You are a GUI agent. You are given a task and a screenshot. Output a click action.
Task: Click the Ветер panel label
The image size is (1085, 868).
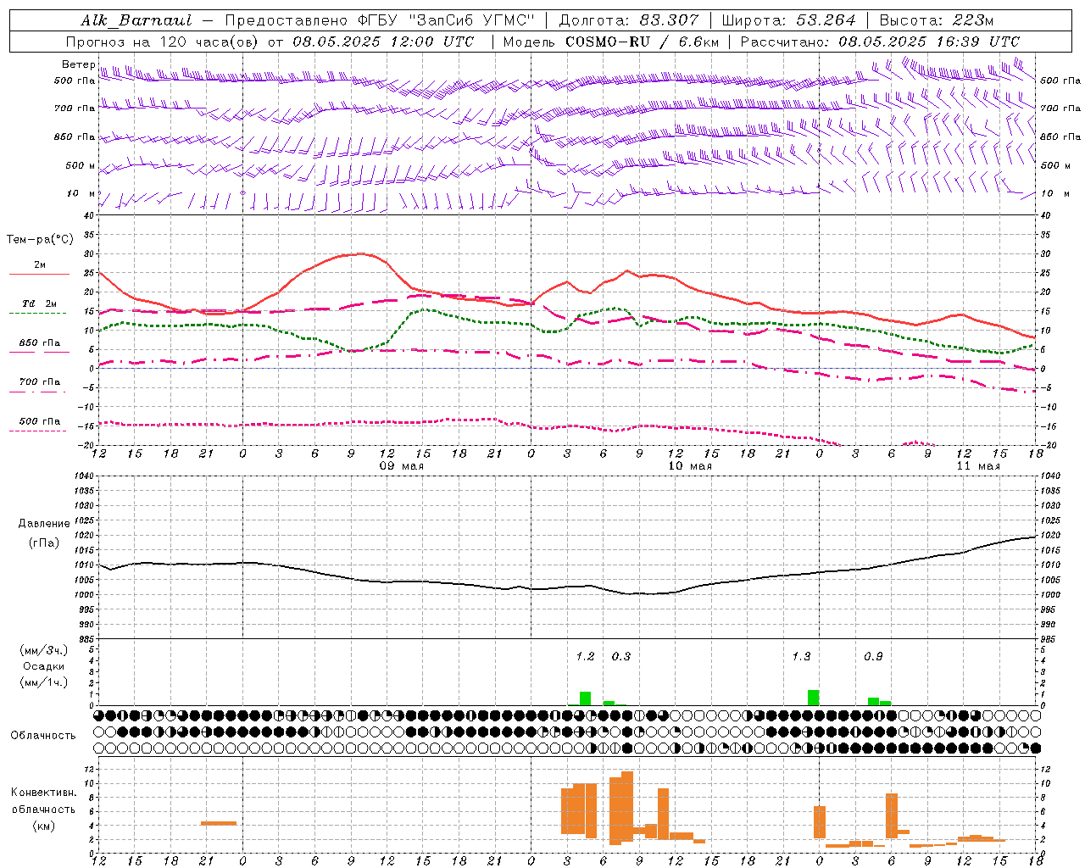pyautogui.click(x=78, y=64)
